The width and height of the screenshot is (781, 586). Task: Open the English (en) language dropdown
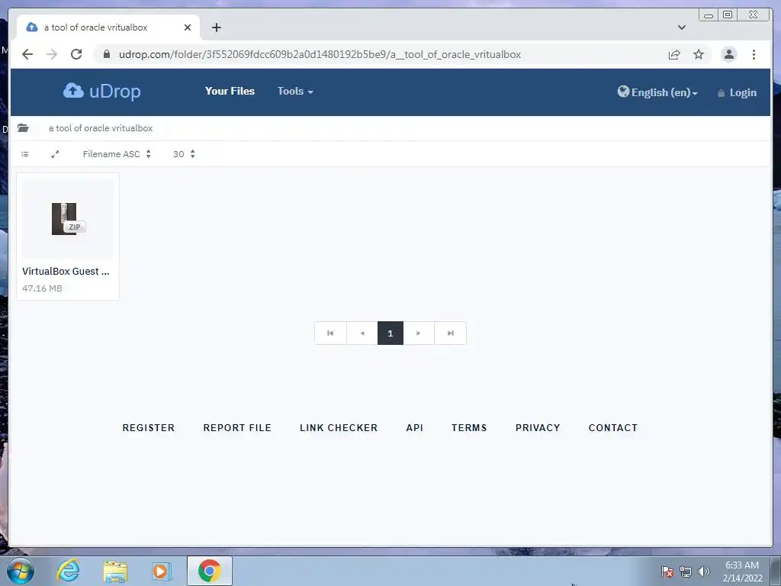pyautogui.click(x=657, y=92)
